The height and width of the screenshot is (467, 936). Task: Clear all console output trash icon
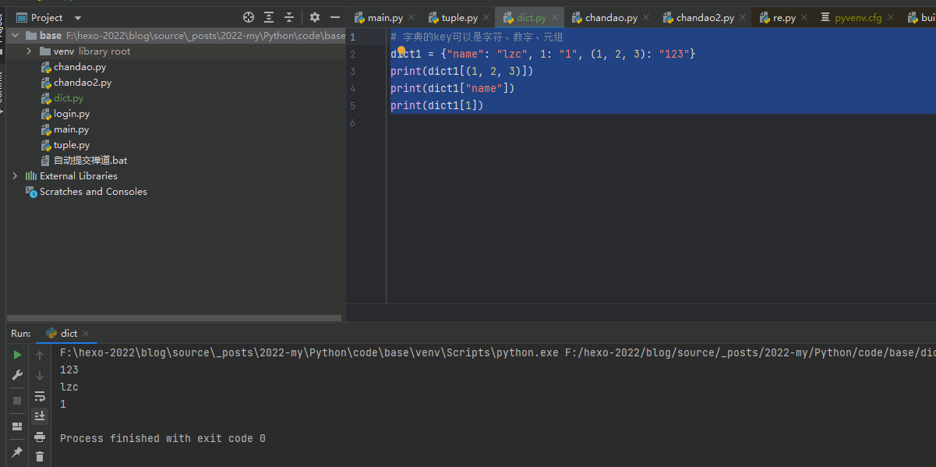40,456
